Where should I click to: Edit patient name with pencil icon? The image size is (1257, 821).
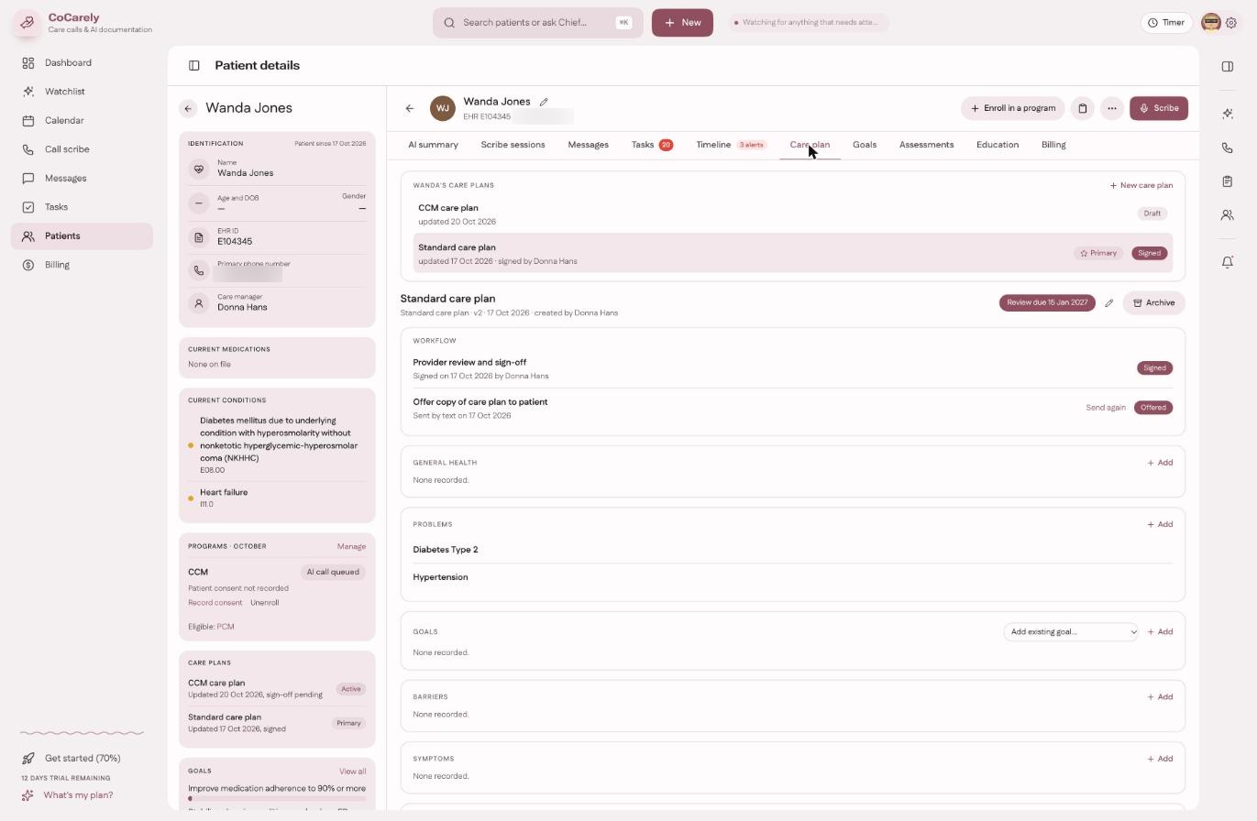coord(544,102)
